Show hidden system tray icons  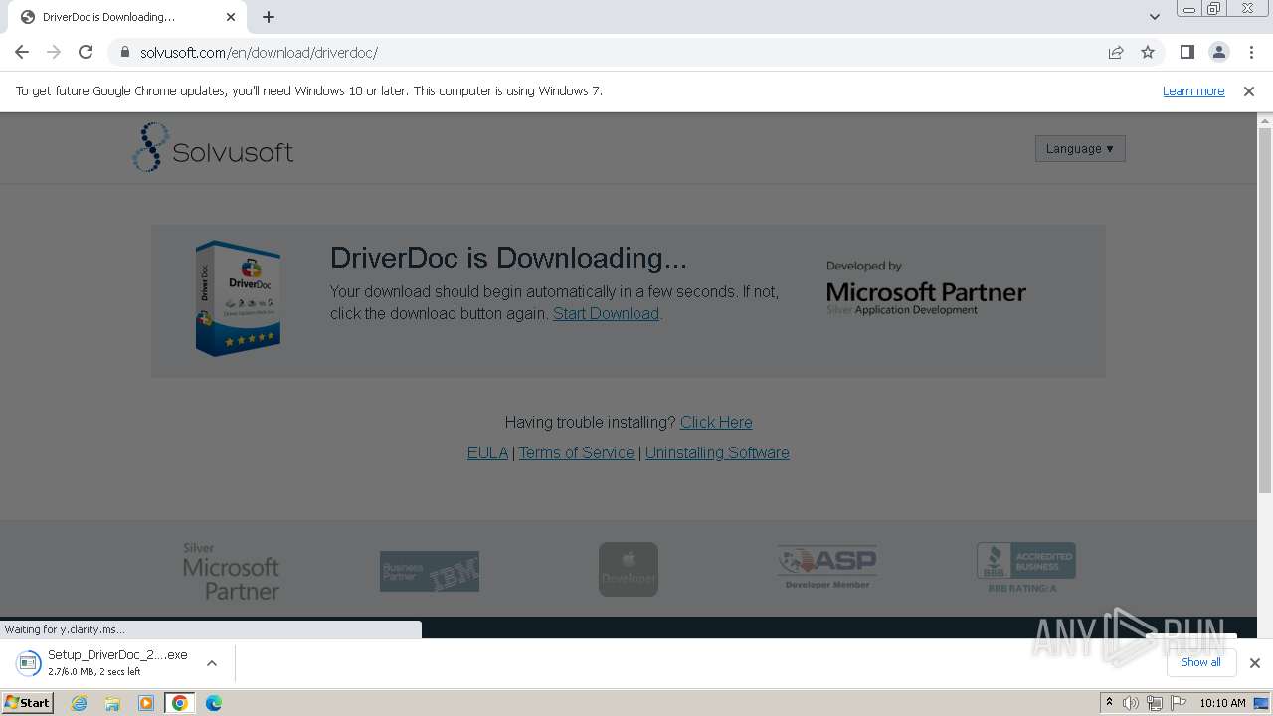(1109, 703)
